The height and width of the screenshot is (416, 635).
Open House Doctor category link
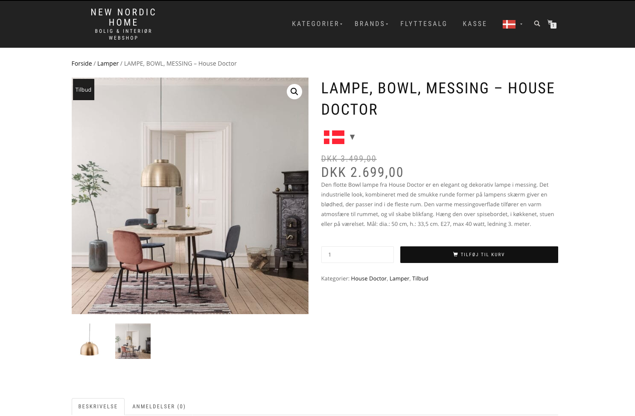369,278
